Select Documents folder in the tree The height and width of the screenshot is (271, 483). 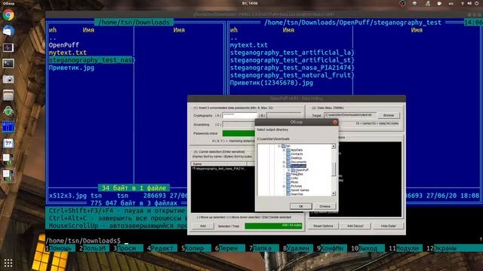tap(298, 162)
